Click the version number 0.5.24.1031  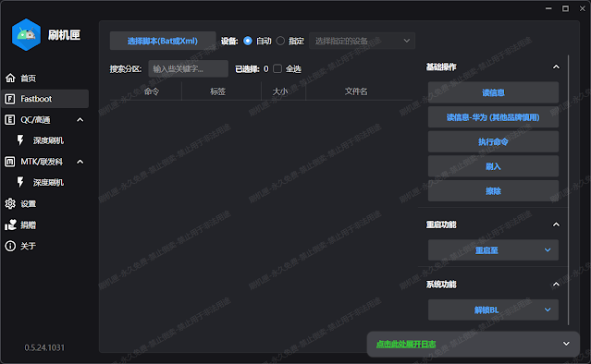coord(44,347)
